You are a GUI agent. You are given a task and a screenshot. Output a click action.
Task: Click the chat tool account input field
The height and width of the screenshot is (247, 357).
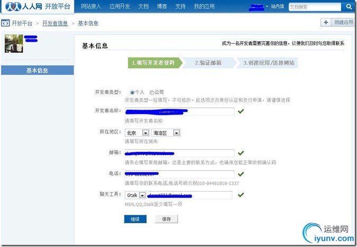[x=190, y=195]
